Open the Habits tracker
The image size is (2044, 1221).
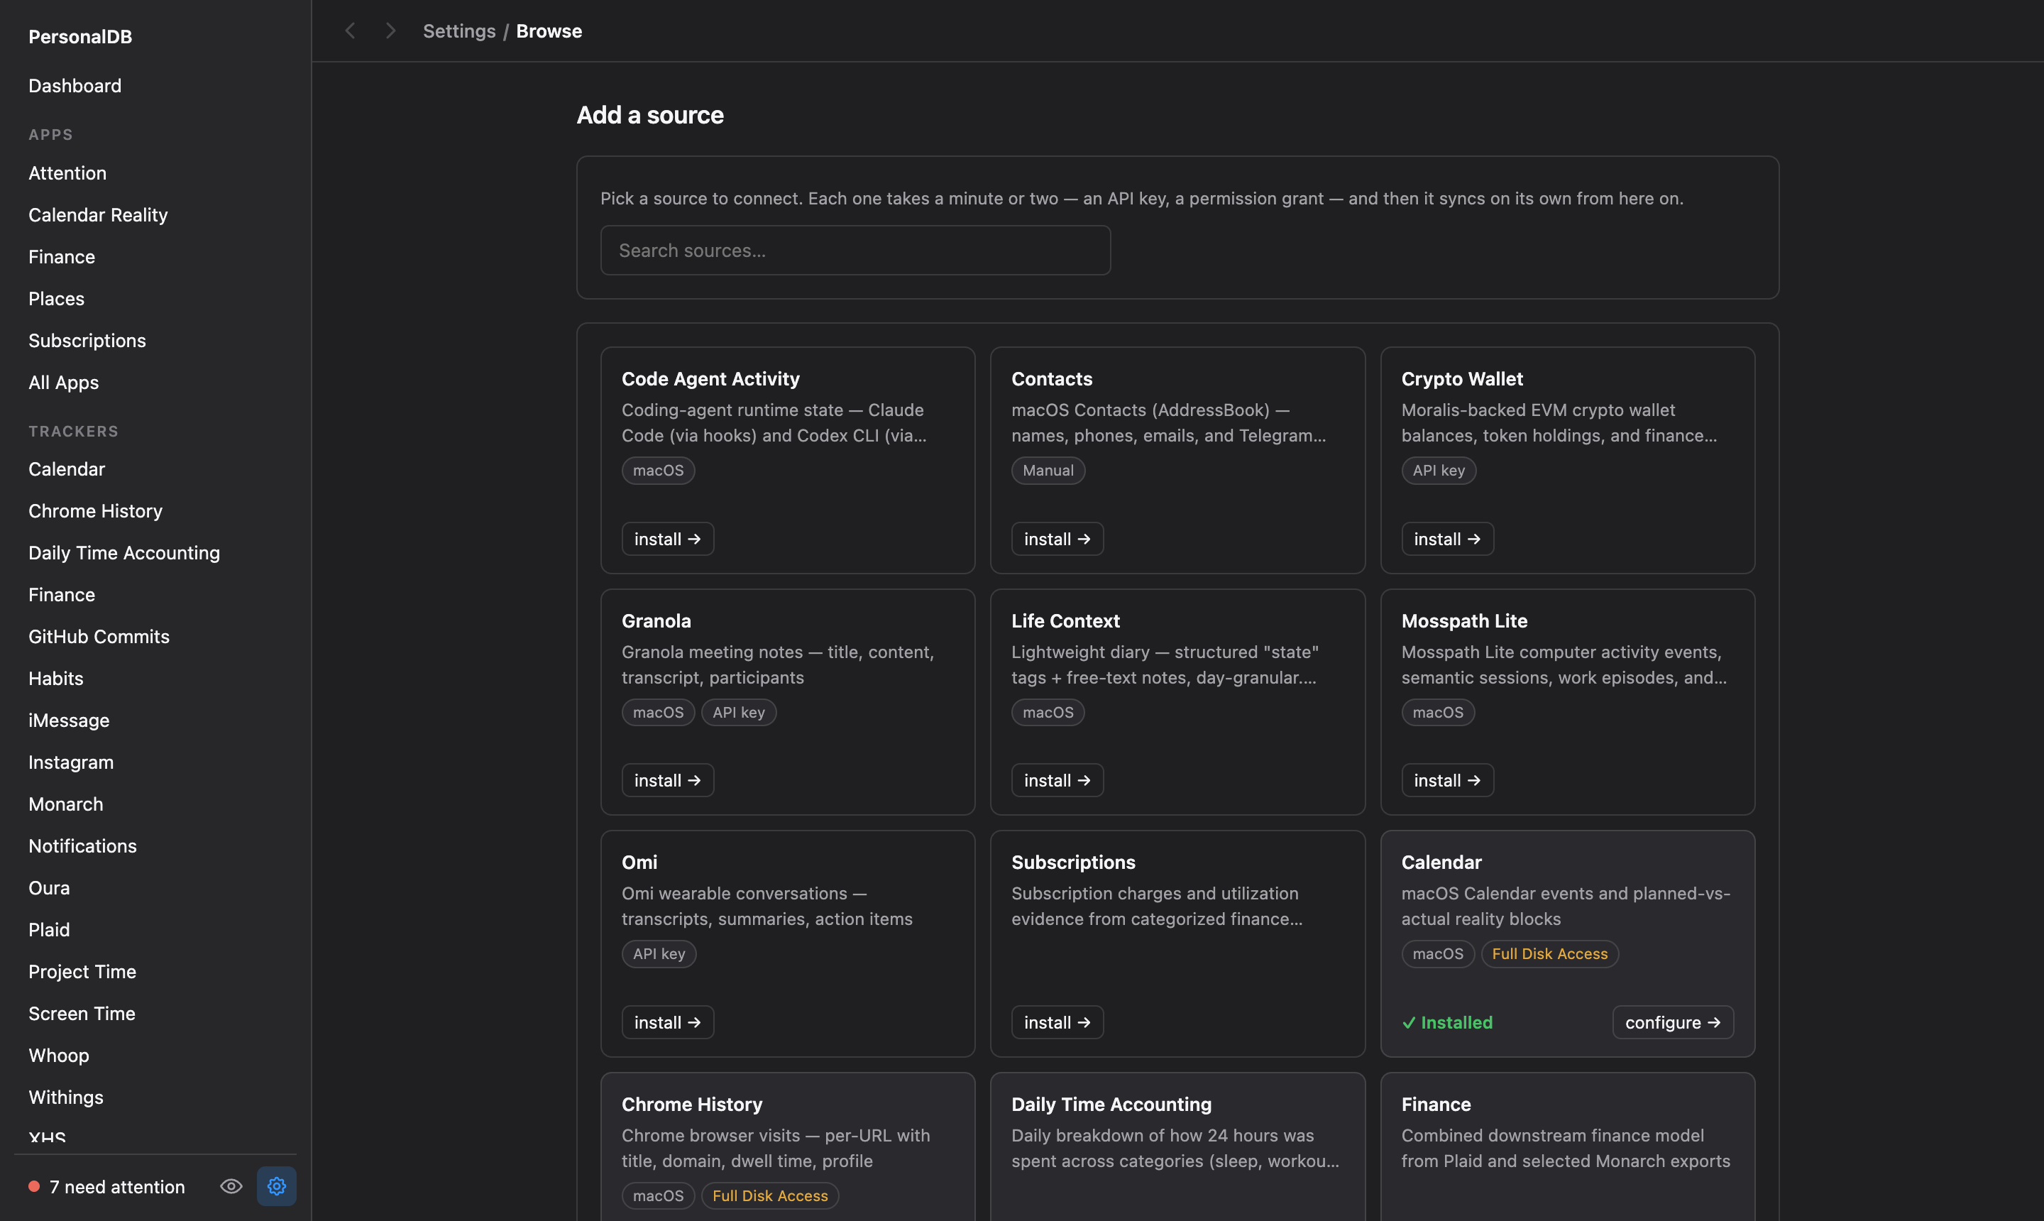[x=56, y=679]
